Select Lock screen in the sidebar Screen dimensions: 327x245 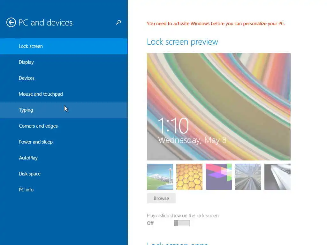[64, 46]
